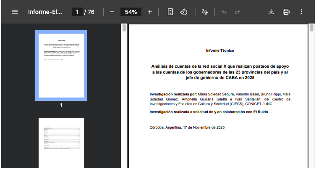Image resolution: width=316 pixels, height=169 pixels.
Task: Rotate the document counterclockwise
Action: pyautogui.click(x=183, y=12)
